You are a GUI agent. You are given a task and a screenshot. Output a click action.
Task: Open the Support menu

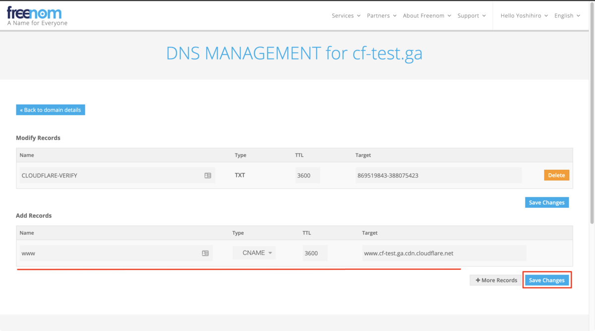point(472,15)
